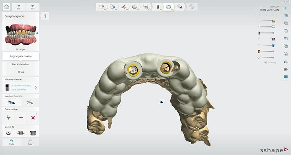
Task: Choose the third view cube orientation icon
Action: 286,31
